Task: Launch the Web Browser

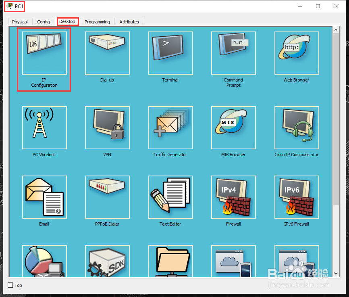Action: click(297, 53)
